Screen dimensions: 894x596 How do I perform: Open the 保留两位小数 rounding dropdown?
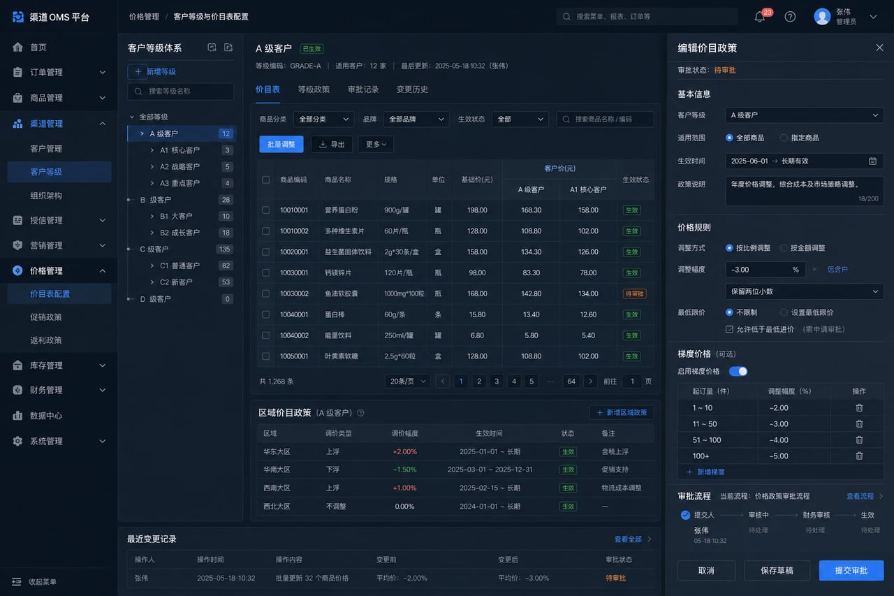(805, 291)
